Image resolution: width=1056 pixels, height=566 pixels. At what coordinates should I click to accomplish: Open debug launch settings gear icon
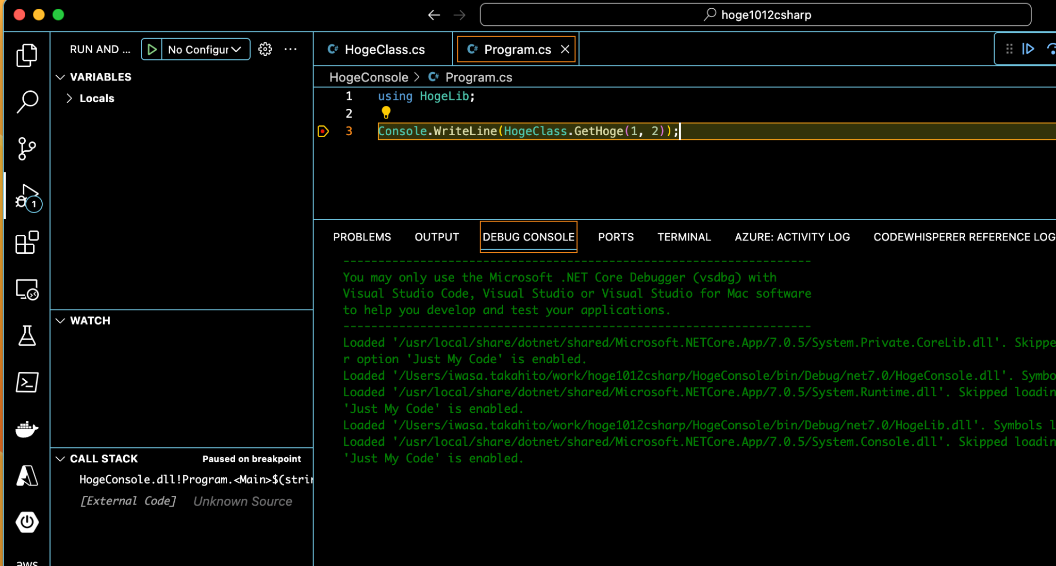point(265,49)
